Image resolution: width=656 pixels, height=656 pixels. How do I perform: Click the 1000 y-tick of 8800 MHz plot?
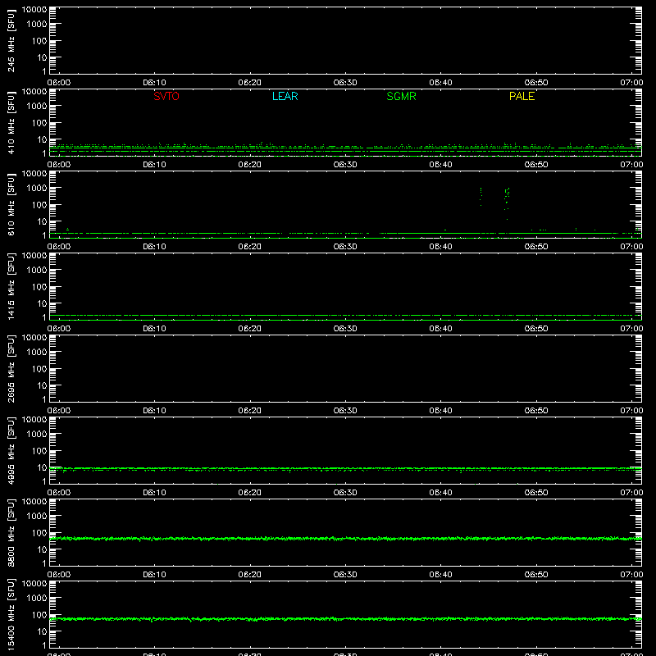pyautogui.click(x=37, y=517)
